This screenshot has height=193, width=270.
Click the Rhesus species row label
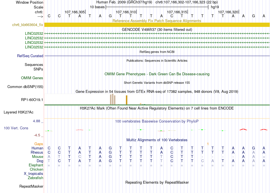point(37,152)
